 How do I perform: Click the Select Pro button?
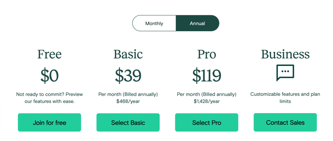click(x=206, y=122)
